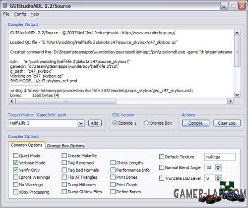Click the Compile button

tap(195, 123)
